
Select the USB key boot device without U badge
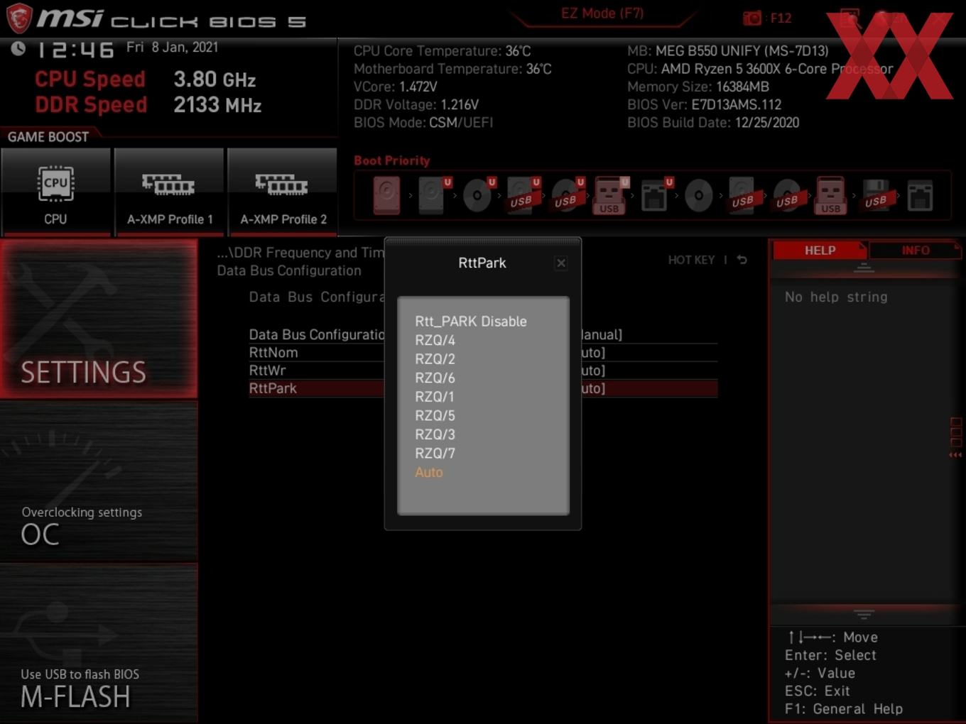pyautogui.click(x=831, y=195)
